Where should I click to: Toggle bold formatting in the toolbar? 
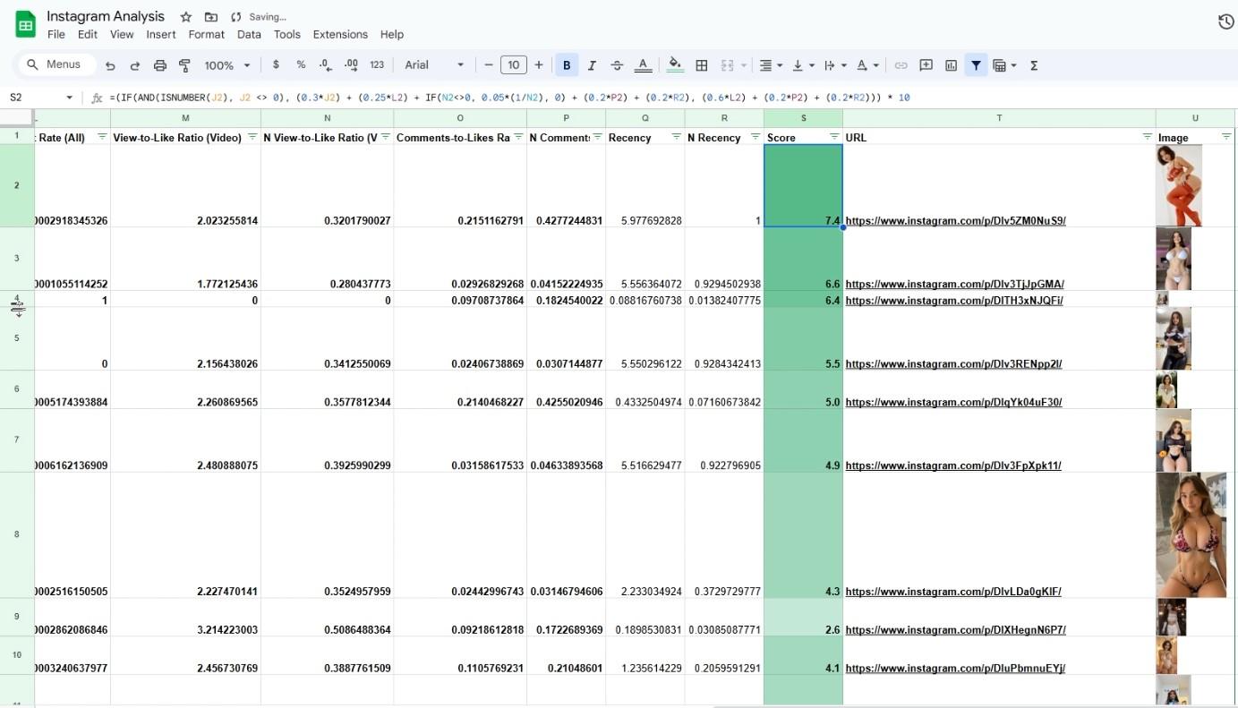click(566, 64)
